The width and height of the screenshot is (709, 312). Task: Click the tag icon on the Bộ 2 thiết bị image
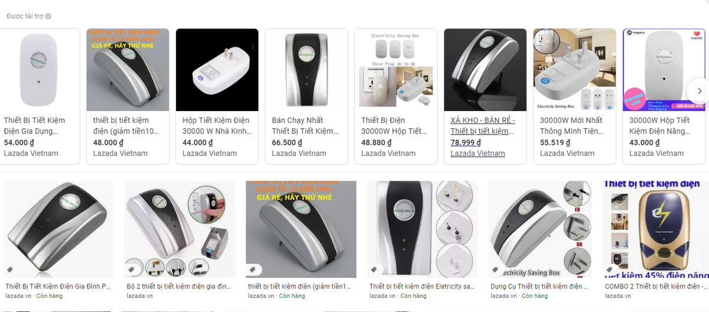131,269
